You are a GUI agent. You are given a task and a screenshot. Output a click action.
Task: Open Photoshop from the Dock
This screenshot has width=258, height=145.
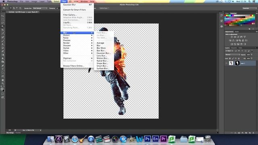point(147,139)
